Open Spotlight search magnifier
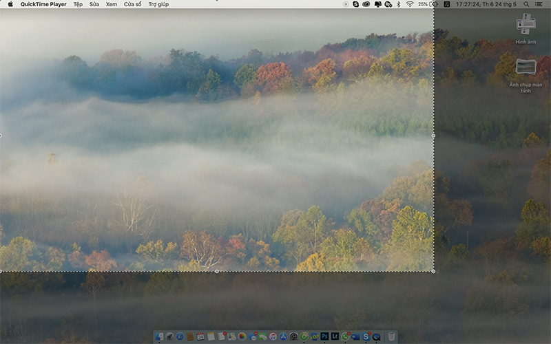Screen dimensions: 551x344 [x=526, y=4]
